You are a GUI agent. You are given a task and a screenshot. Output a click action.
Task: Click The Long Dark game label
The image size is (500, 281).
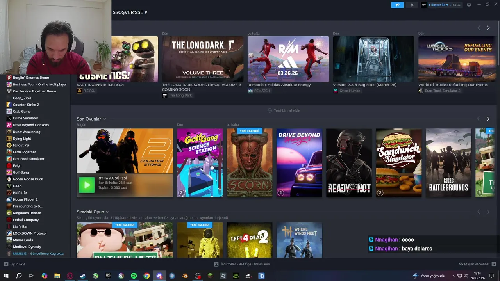[177, 96]
